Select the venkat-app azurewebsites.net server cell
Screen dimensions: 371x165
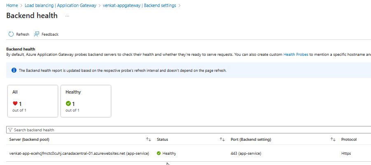pos(79,154)
